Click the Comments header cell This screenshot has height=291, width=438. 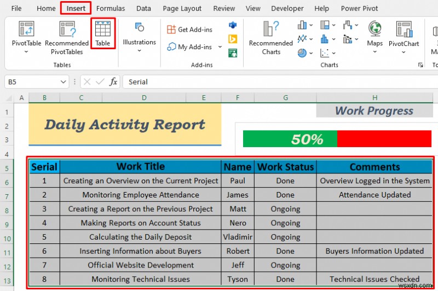coord(374,167)
